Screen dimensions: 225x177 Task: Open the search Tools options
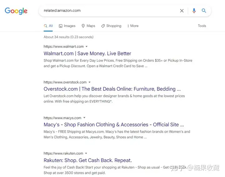[x=202, y=26]
